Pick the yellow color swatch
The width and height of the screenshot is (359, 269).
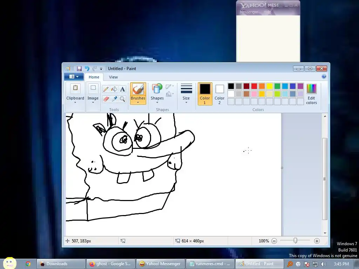[x=270, y=86]
